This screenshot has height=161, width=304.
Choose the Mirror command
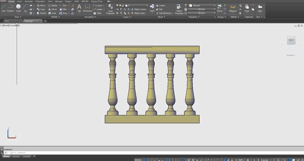pos(53,9)
